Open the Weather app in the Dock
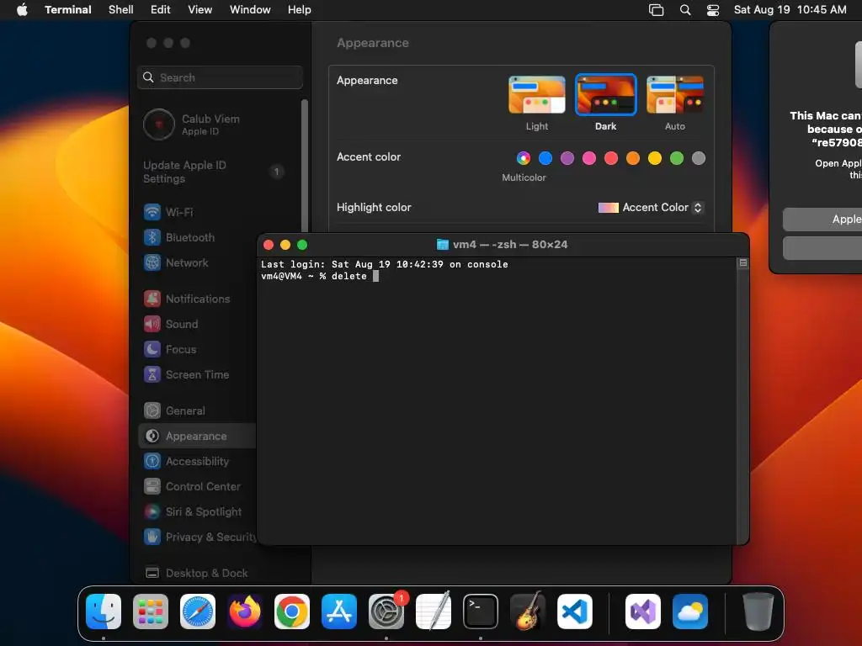This screenshot has height=646, width=862. [x=690, y=612]
